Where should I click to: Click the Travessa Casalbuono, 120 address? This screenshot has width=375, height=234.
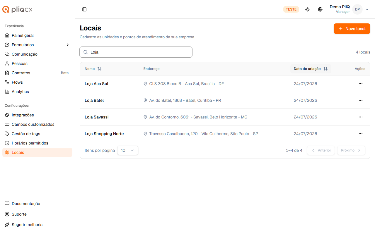pyautogui.click(x=204, y=134)
